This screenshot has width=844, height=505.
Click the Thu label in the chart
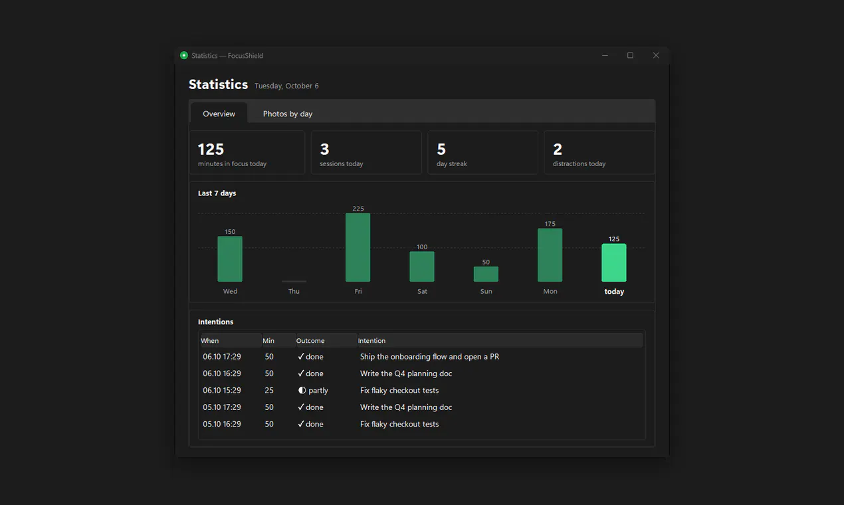[x=294, y=292]
